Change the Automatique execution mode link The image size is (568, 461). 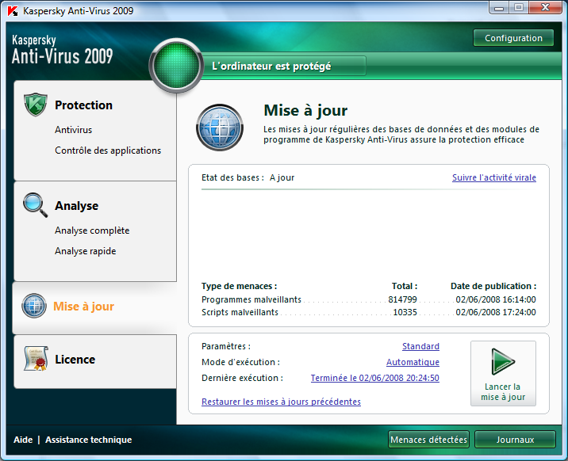point(413,362)
